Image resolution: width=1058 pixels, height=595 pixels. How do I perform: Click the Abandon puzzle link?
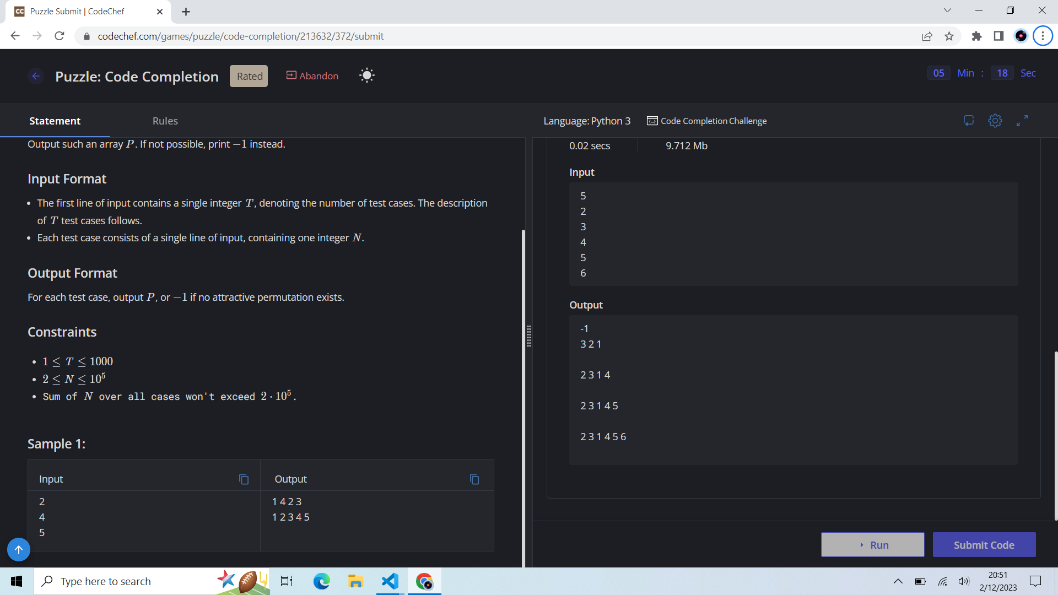click(x=312, y=75)
